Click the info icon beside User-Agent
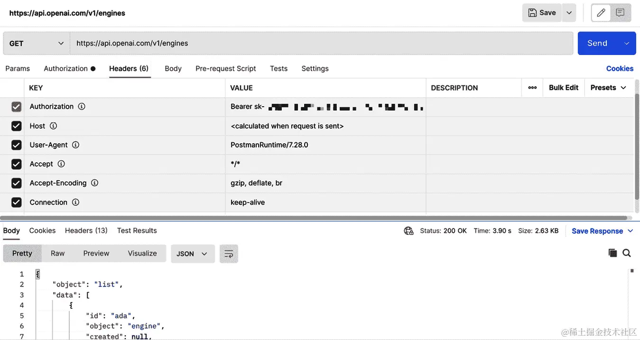 (75, 145)
